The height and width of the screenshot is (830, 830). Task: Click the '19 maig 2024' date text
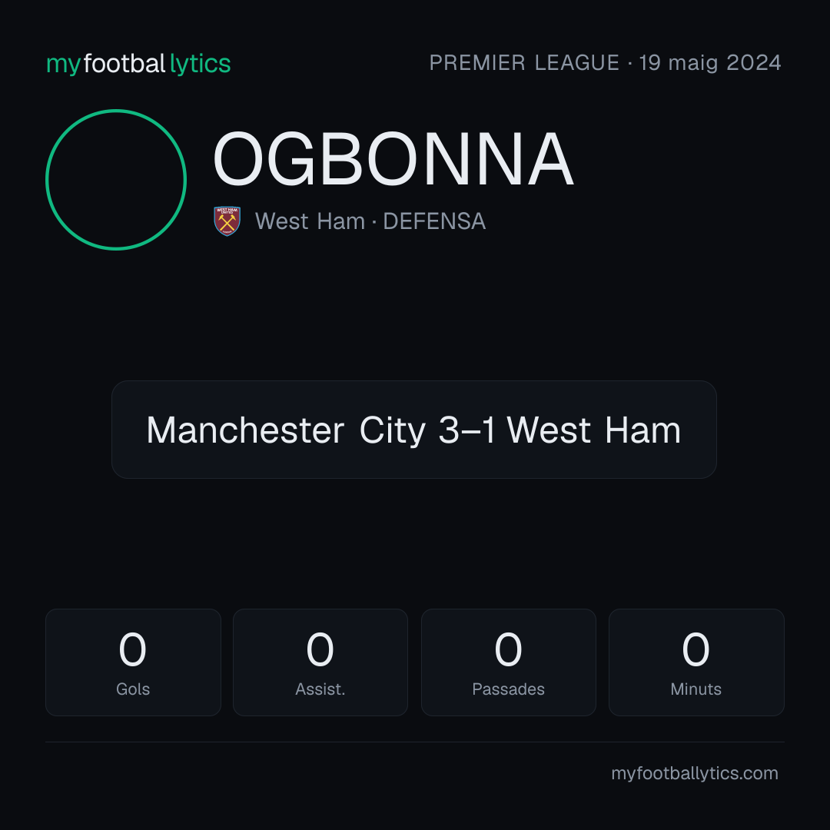click(710, 63)
